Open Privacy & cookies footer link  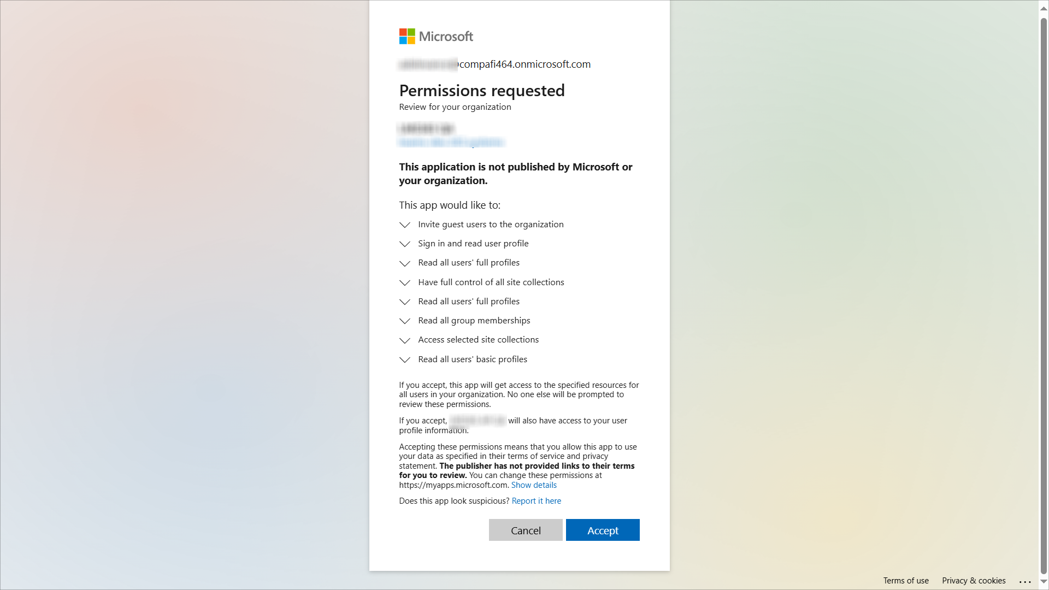pyautogui.click(x=974, y=581)
